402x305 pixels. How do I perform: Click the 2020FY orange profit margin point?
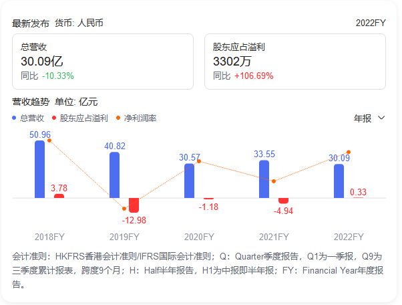tap(199, 162)
